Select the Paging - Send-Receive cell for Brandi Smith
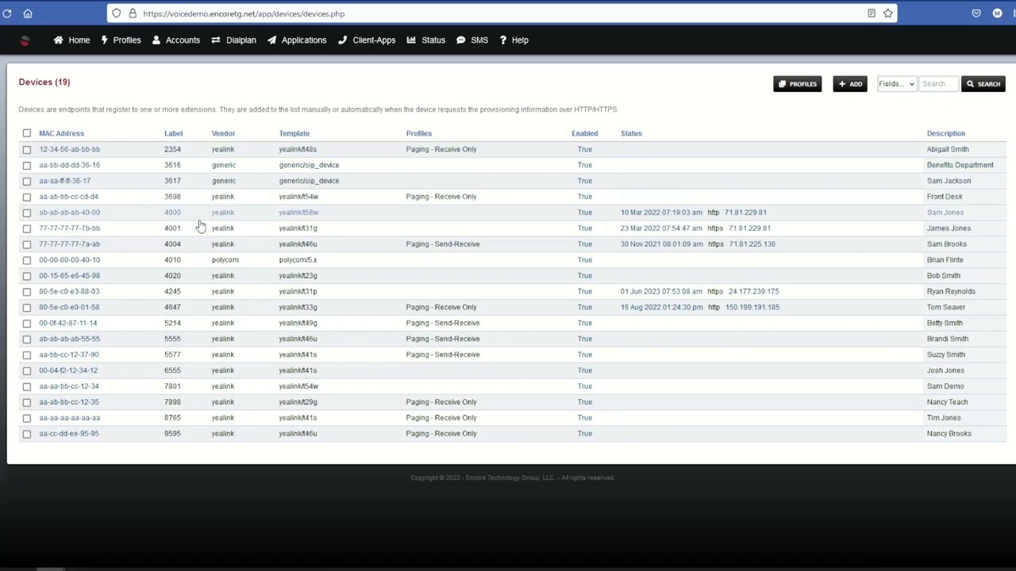The height and width of the screenshot is (571, 1016). tap(442, 339)
